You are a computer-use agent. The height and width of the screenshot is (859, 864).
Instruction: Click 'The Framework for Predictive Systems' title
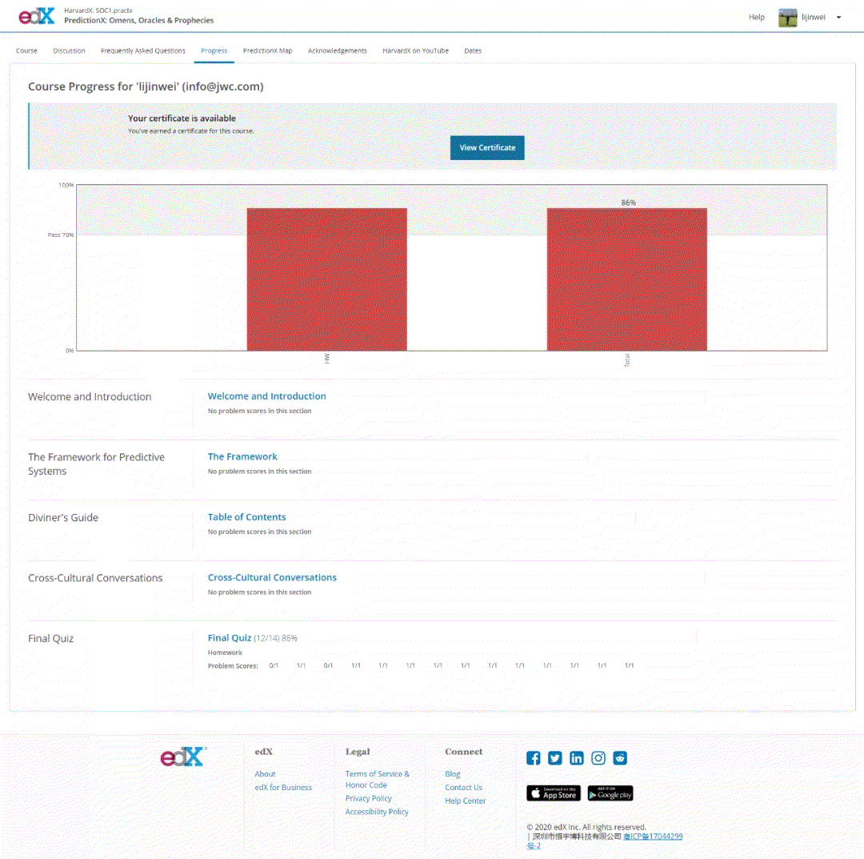(x=97, y=464)
